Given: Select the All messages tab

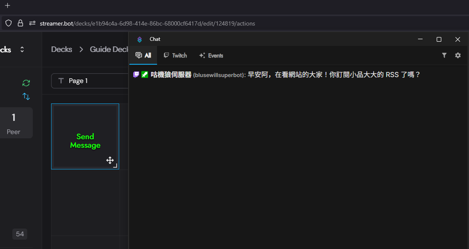Looking at the screenshot, I should click(x=143, y=55).
